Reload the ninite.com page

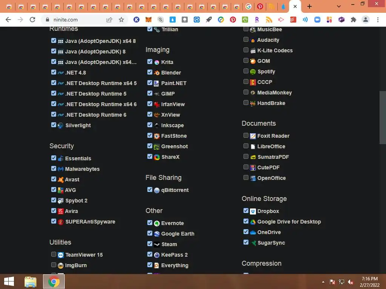click(32, 20)
